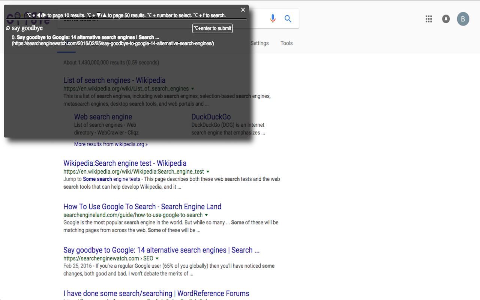Open the account avatar labeled B

[x=463, y=19]
